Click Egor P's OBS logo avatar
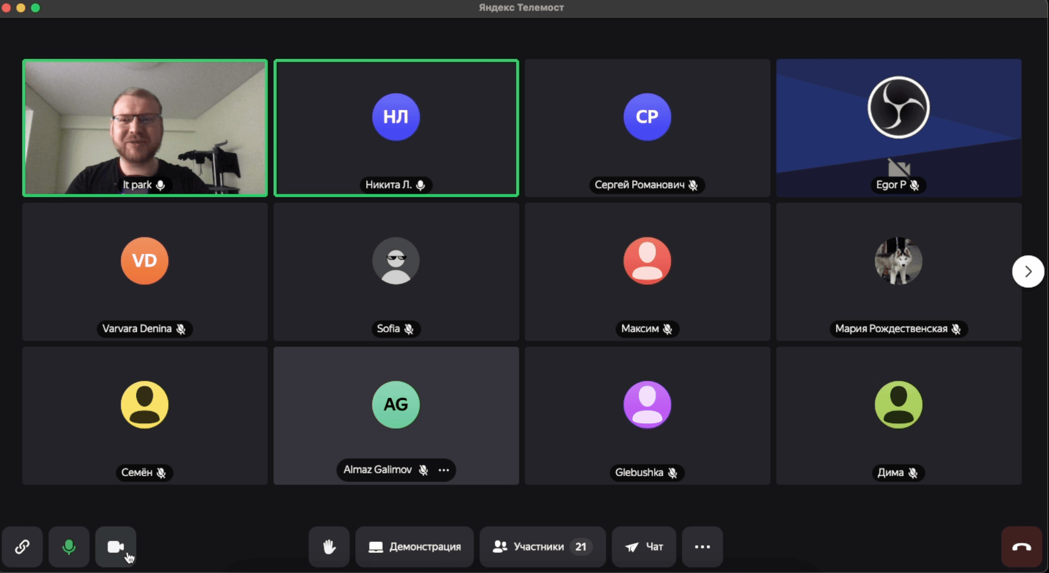 click(x=898, y=107)
